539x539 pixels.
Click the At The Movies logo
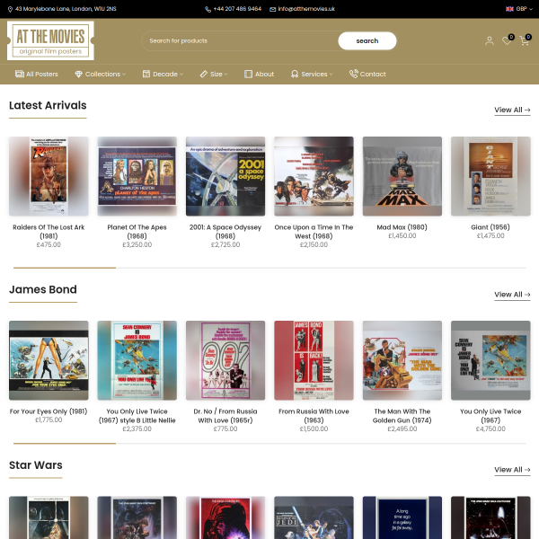[x=50, y=40]
